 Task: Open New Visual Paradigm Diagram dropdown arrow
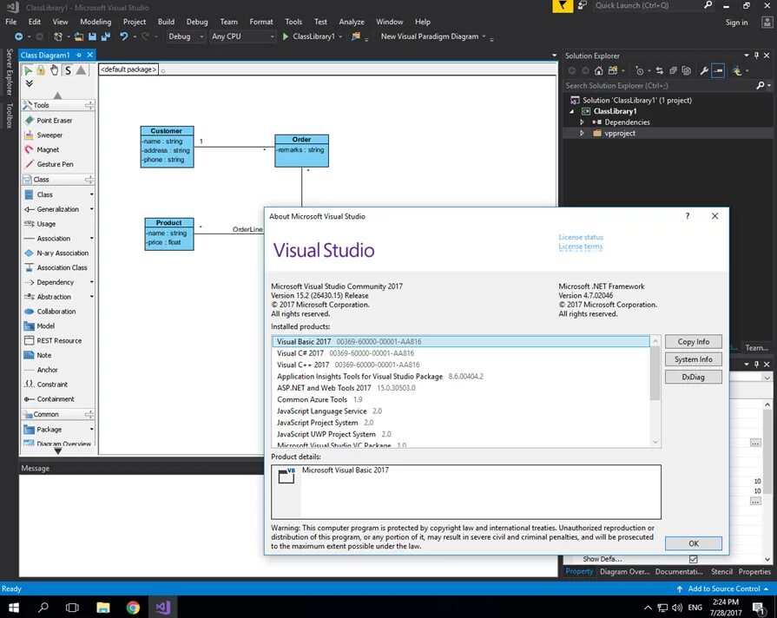484,36
